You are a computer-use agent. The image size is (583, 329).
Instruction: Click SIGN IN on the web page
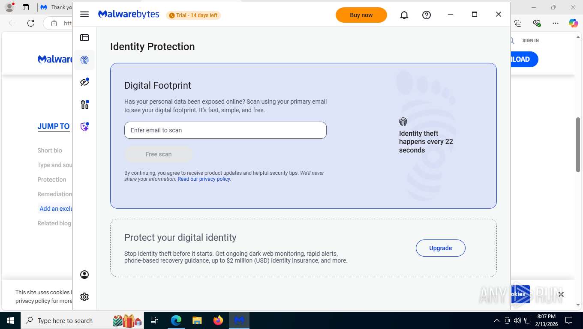[x=530, y=40]
